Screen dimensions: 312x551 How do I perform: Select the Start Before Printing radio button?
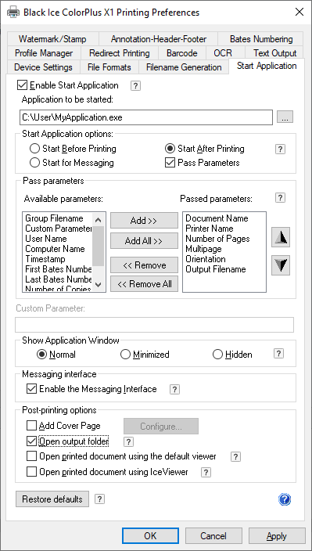click(x=34, y=149)
